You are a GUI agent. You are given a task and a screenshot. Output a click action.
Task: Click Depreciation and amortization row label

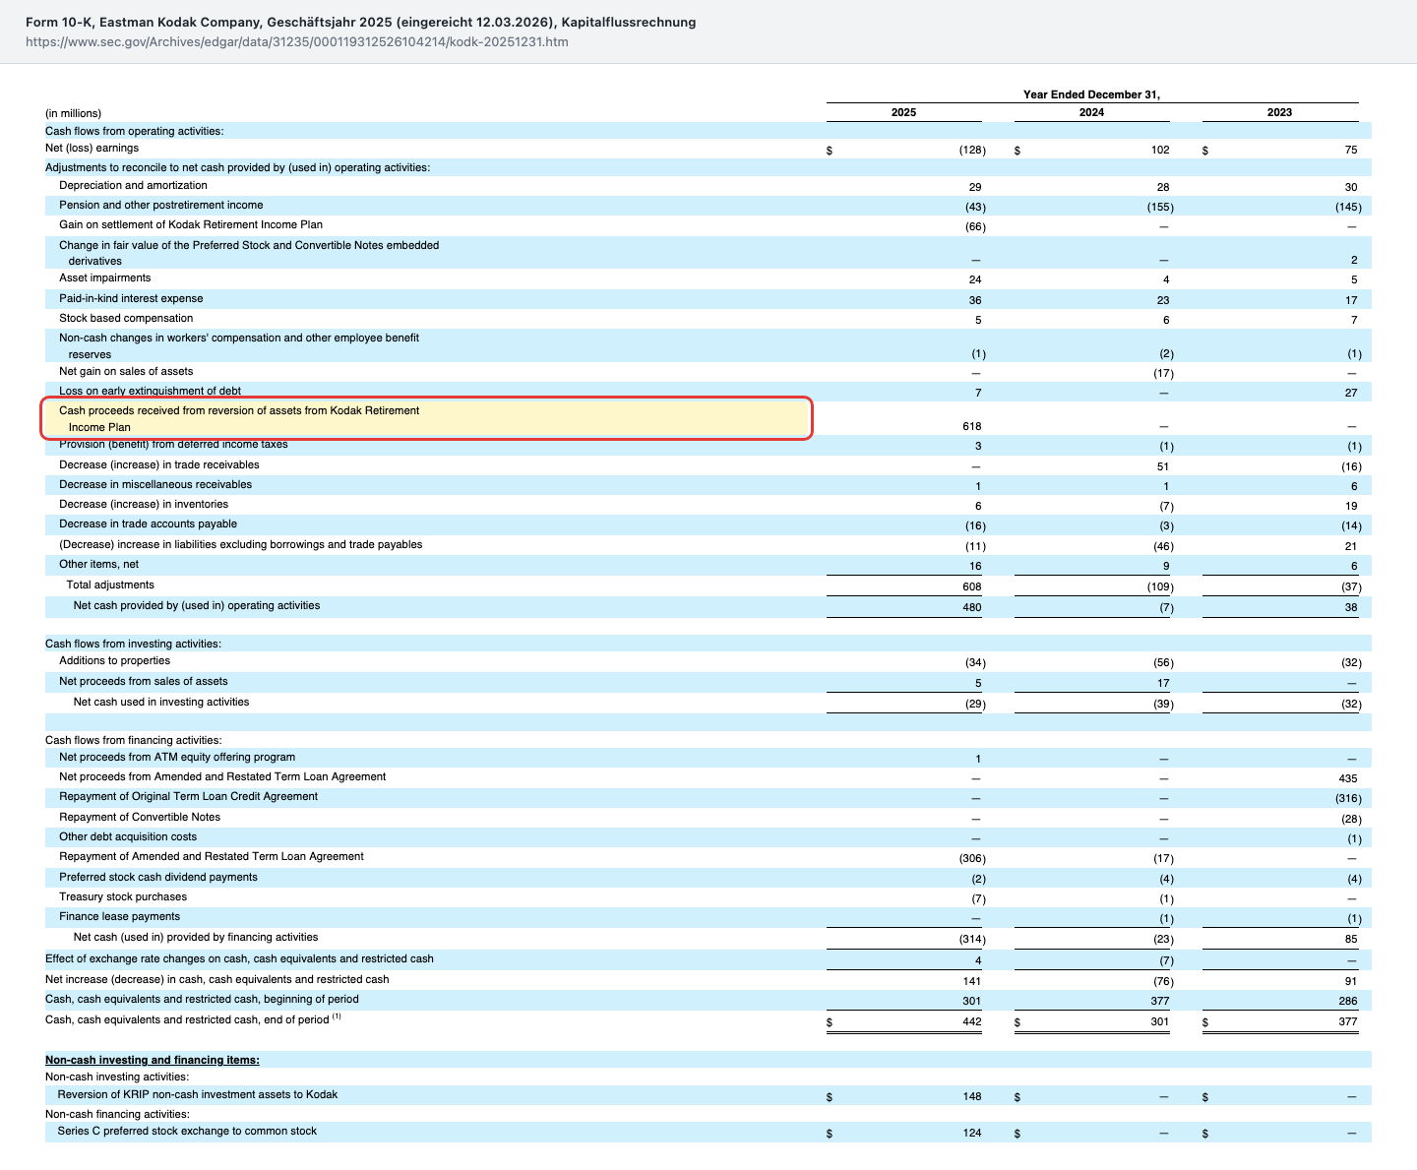coord(133,185)
